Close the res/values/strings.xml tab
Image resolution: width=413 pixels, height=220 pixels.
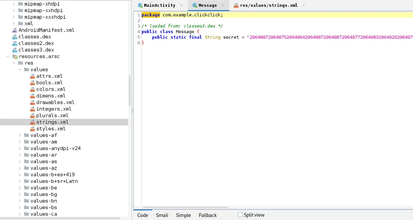pyautogui.click(x=303, y=5)
